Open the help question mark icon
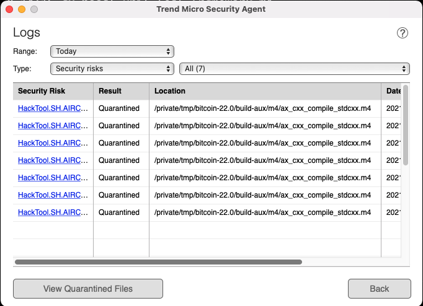The width and height of the screenshot is (423, 306). pos(403,33)
